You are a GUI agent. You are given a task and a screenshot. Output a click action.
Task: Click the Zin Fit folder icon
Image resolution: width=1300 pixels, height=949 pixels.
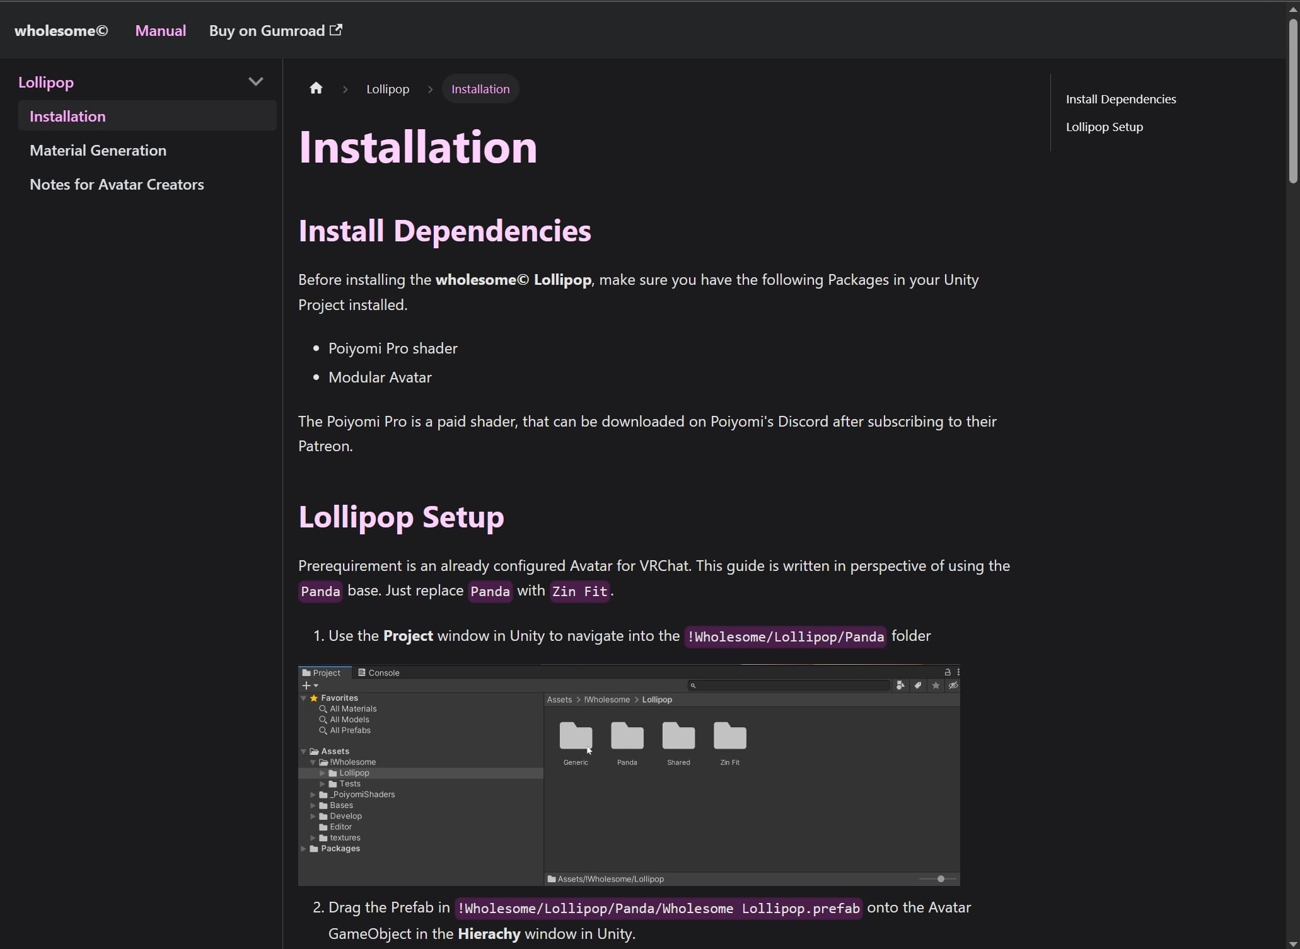pyautogui.click(x=729, y=736)
